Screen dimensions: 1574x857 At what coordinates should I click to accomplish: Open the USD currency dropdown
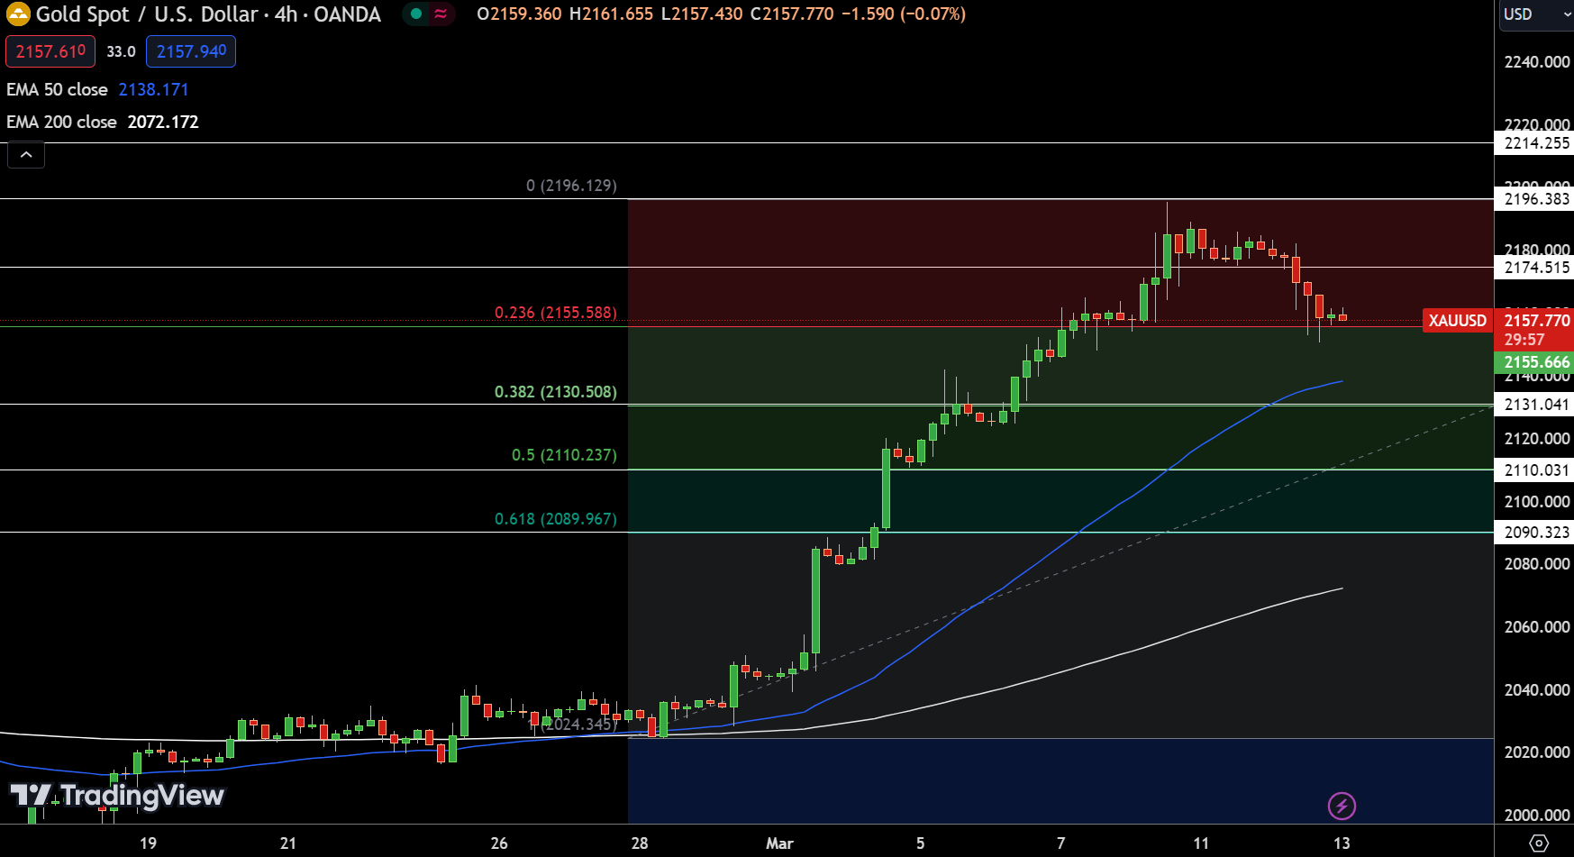[x=1534, y=14]
